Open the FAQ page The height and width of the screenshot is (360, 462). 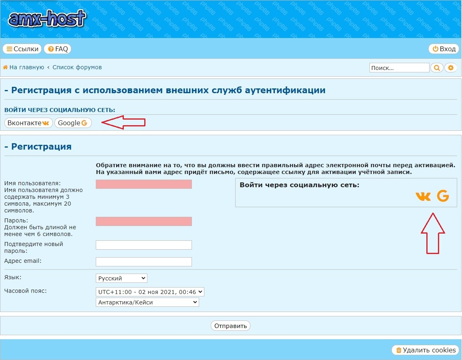(x=58, y=49)
